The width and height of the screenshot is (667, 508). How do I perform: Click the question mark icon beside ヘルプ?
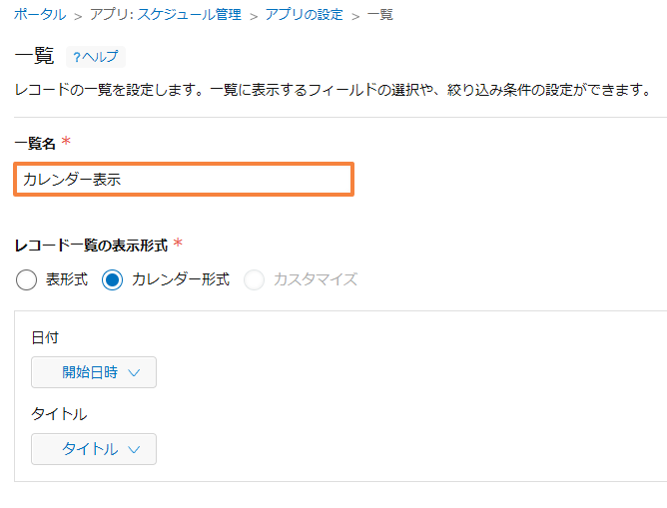[x=77, y=57]
